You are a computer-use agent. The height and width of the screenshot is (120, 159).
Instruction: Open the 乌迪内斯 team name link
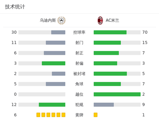tap(48, 20)
